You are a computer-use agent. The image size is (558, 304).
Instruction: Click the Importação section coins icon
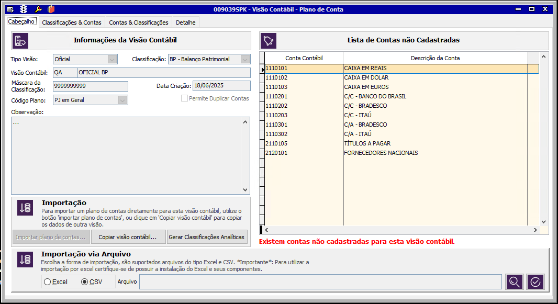coord(25,207)
